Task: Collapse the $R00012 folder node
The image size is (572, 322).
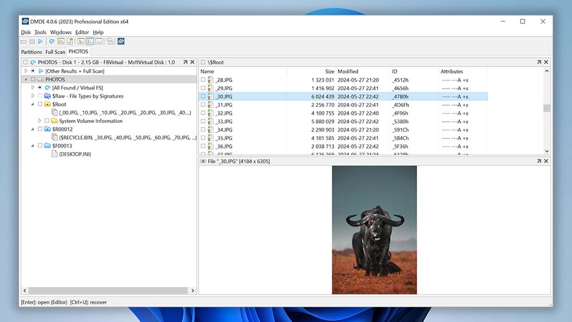Action: [x=33, y=129]
